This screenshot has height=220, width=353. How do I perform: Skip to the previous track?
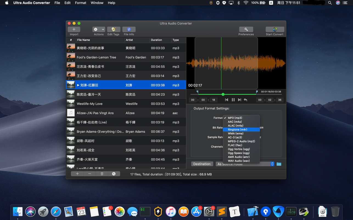tap(226, 100)
